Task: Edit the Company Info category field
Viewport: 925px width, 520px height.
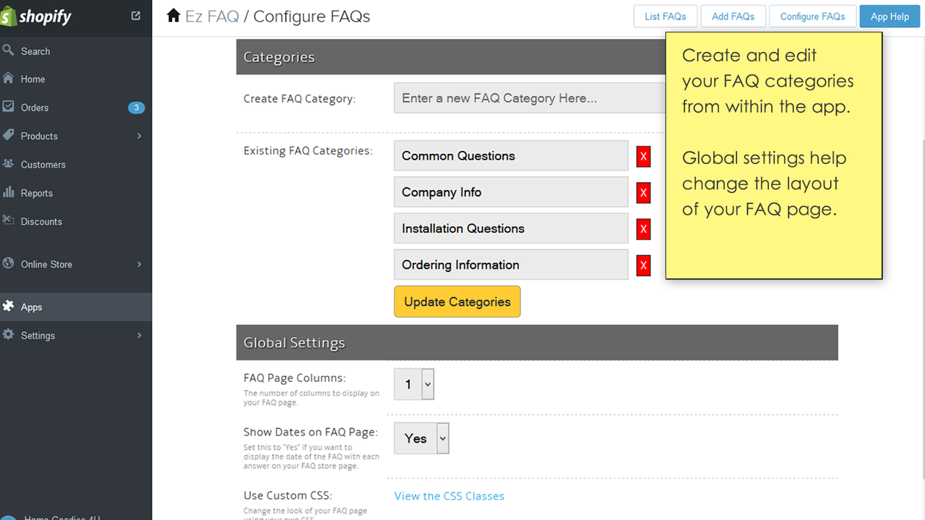Action: click(511, 192)
